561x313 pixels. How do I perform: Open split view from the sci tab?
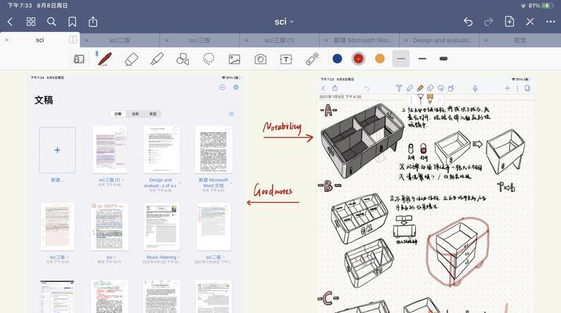(73, 40)
